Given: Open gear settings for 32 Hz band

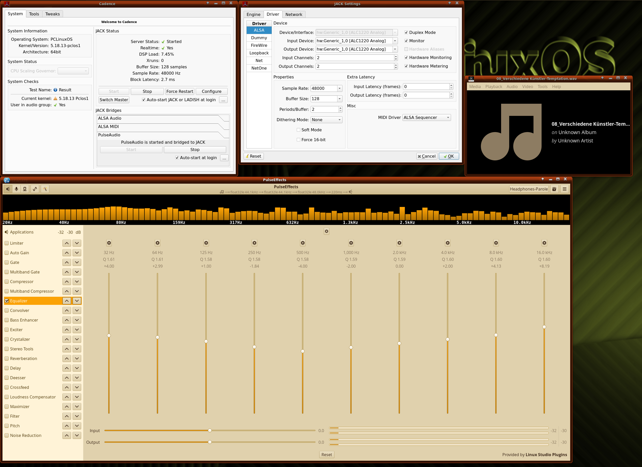Looking at the screenshot, I should [x=109, y=243].
